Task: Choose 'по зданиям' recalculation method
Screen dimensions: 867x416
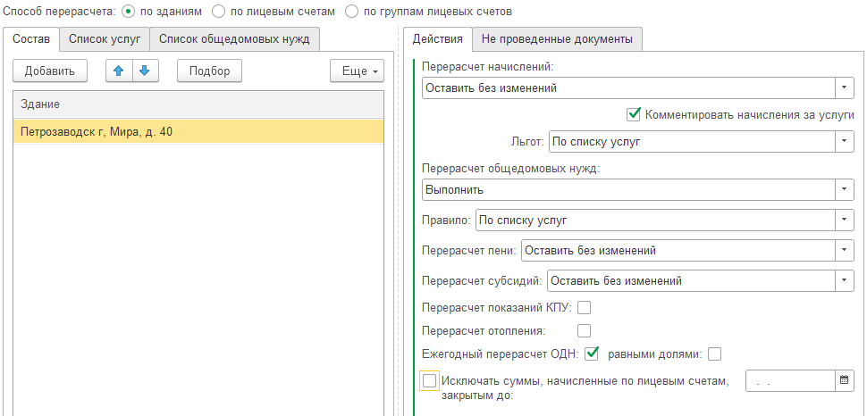Action: click(128, 11)
